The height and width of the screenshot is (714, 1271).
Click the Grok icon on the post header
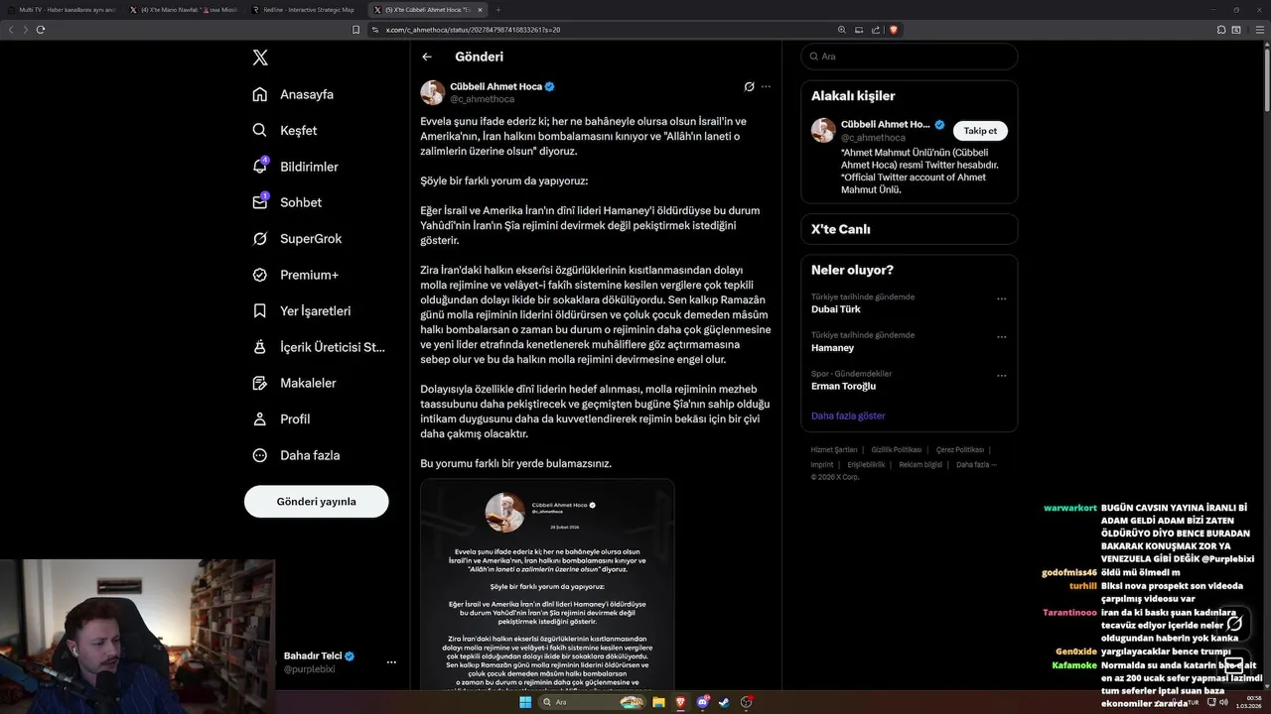click(749, 86)
